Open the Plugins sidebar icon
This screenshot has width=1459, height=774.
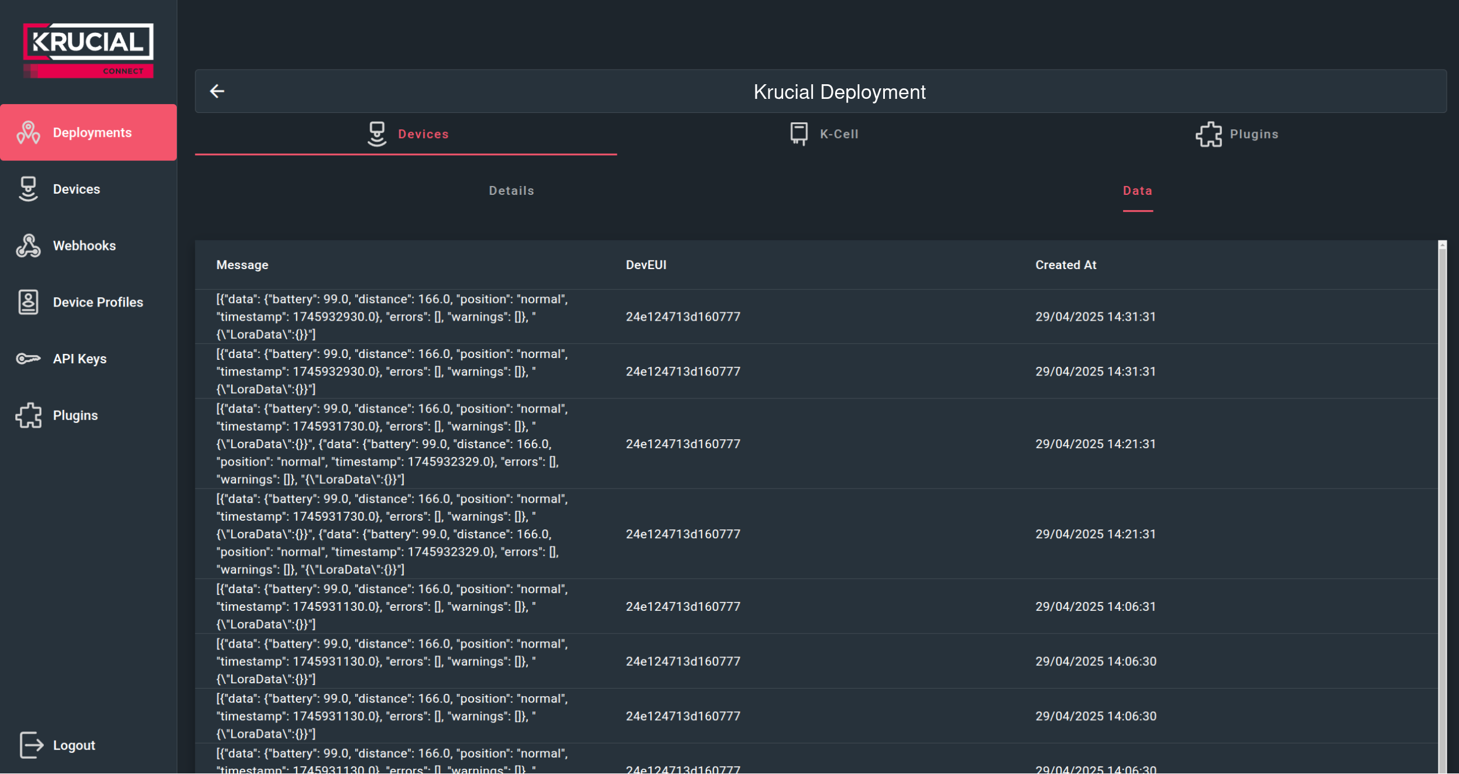(28, 415)
